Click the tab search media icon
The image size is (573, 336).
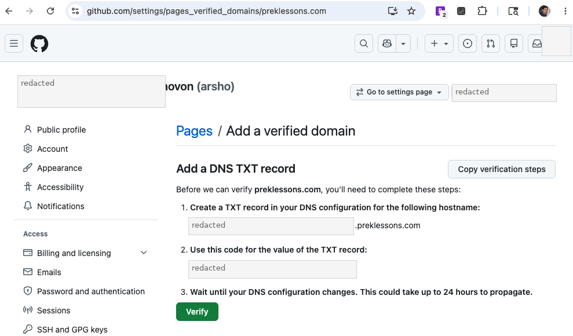coord(513,12)
